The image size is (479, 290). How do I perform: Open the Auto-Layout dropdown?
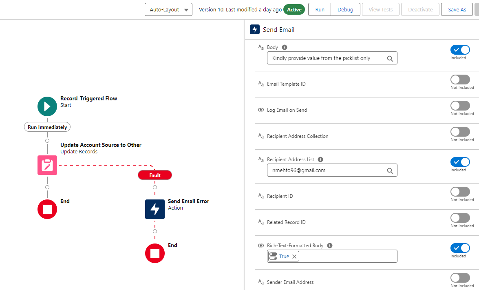(x=168, y=9)
